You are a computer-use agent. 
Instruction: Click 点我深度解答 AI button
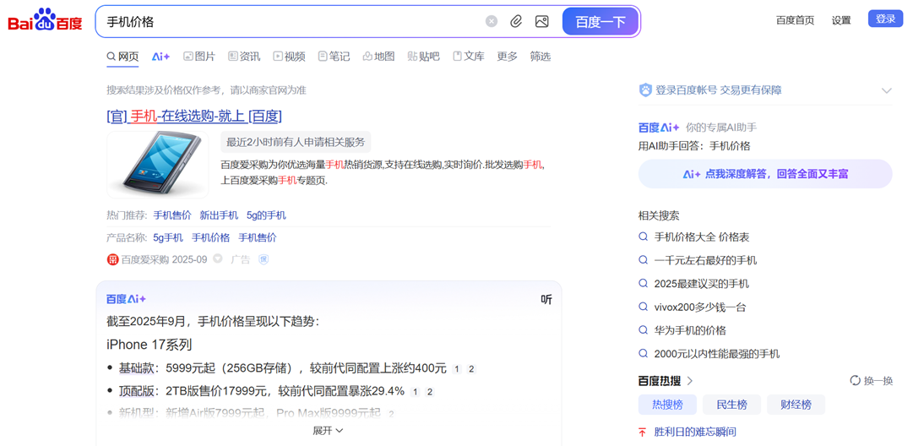[x=765, y=174]
